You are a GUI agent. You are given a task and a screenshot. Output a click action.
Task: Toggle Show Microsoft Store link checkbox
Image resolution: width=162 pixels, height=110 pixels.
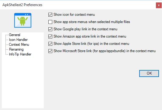[x=50, y=51]
